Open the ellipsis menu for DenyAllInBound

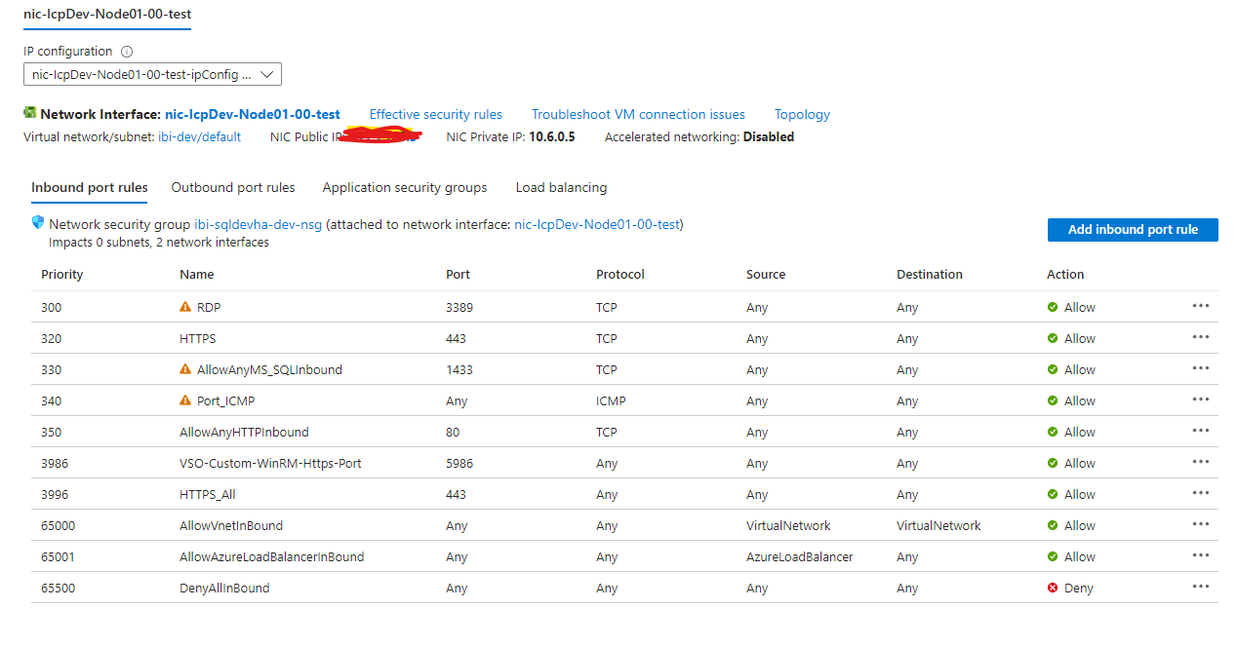[x=1200, y=587]
